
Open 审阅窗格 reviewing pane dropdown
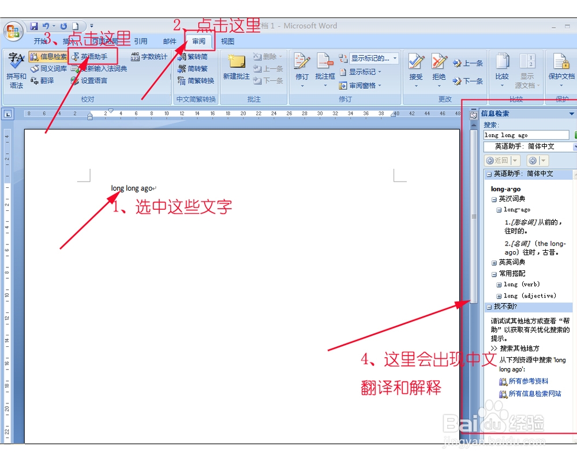360,86
